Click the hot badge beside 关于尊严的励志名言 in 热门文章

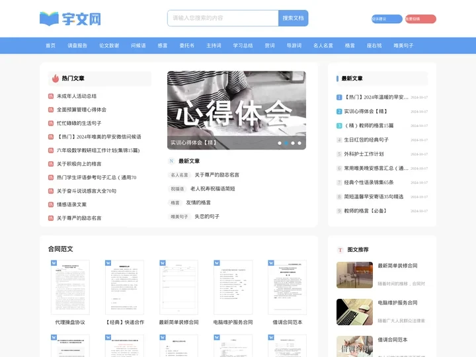[51, 218]
